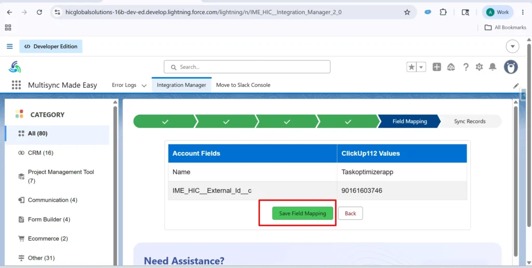
Task: Click the Name field cell
Action: tap(252, 172)
